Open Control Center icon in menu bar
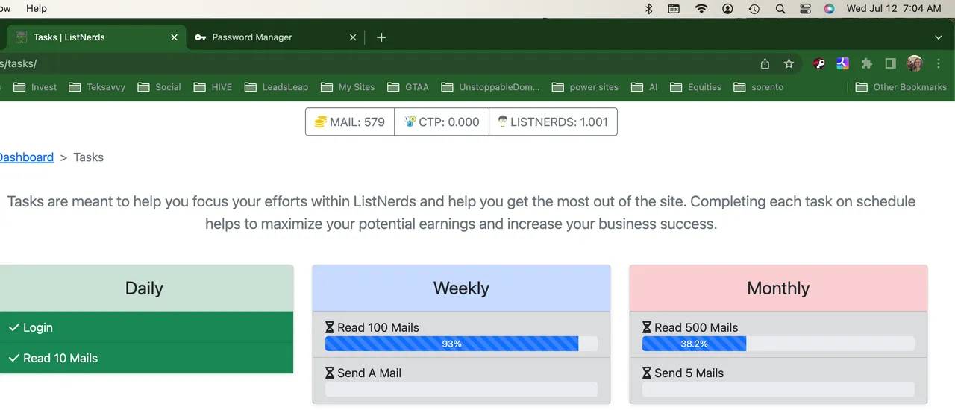The image size is (955, 410). pos(805,9)
